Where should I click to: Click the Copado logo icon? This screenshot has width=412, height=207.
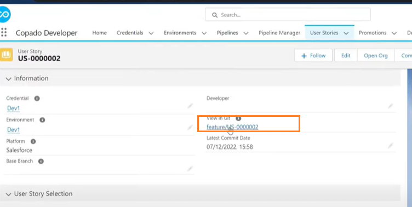(x=4, y=15)
